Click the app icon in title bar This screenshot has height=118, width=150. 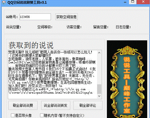(x=4, y=2)
